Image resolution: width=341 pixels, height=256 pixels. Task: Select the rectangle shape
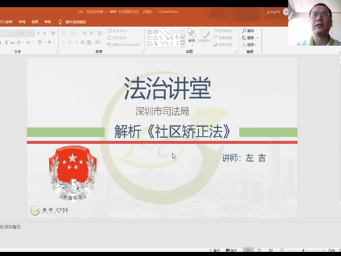pyautogui.click(x=172, y=32)
